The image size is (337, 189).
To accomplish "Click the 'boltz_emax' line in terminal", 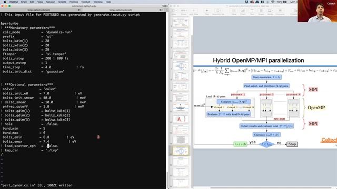I will point(39,141).
